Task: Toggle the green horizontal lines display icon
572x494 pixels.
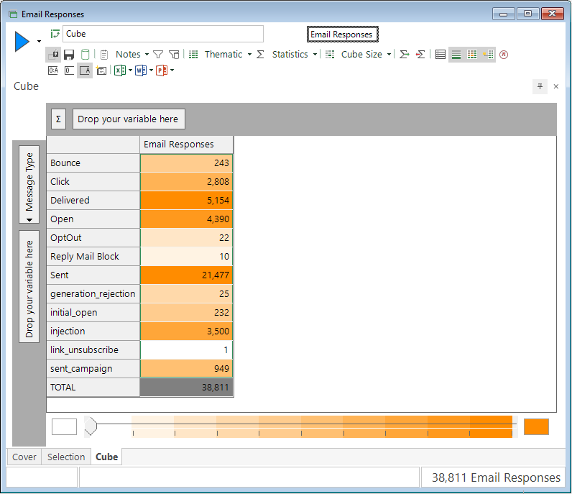Action: (456, 55)
